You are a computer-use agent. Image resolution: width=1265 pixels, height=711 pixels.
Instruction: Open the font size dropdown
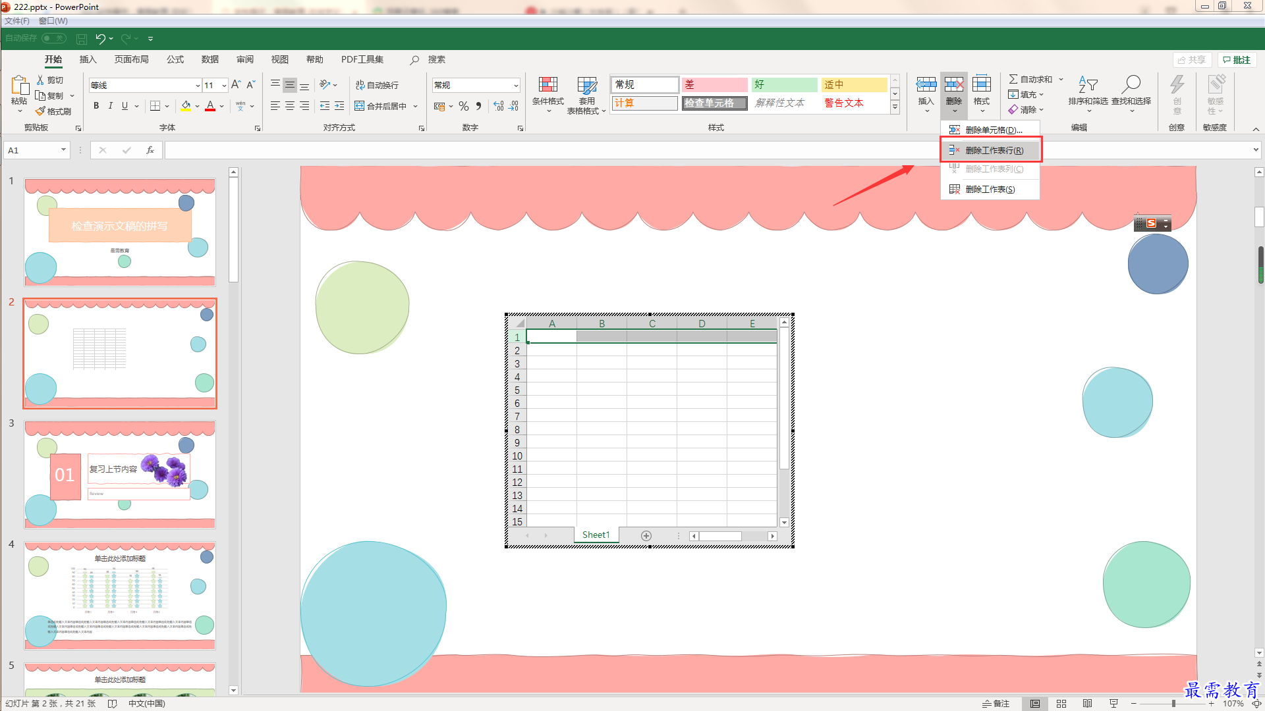pos(225,86)
